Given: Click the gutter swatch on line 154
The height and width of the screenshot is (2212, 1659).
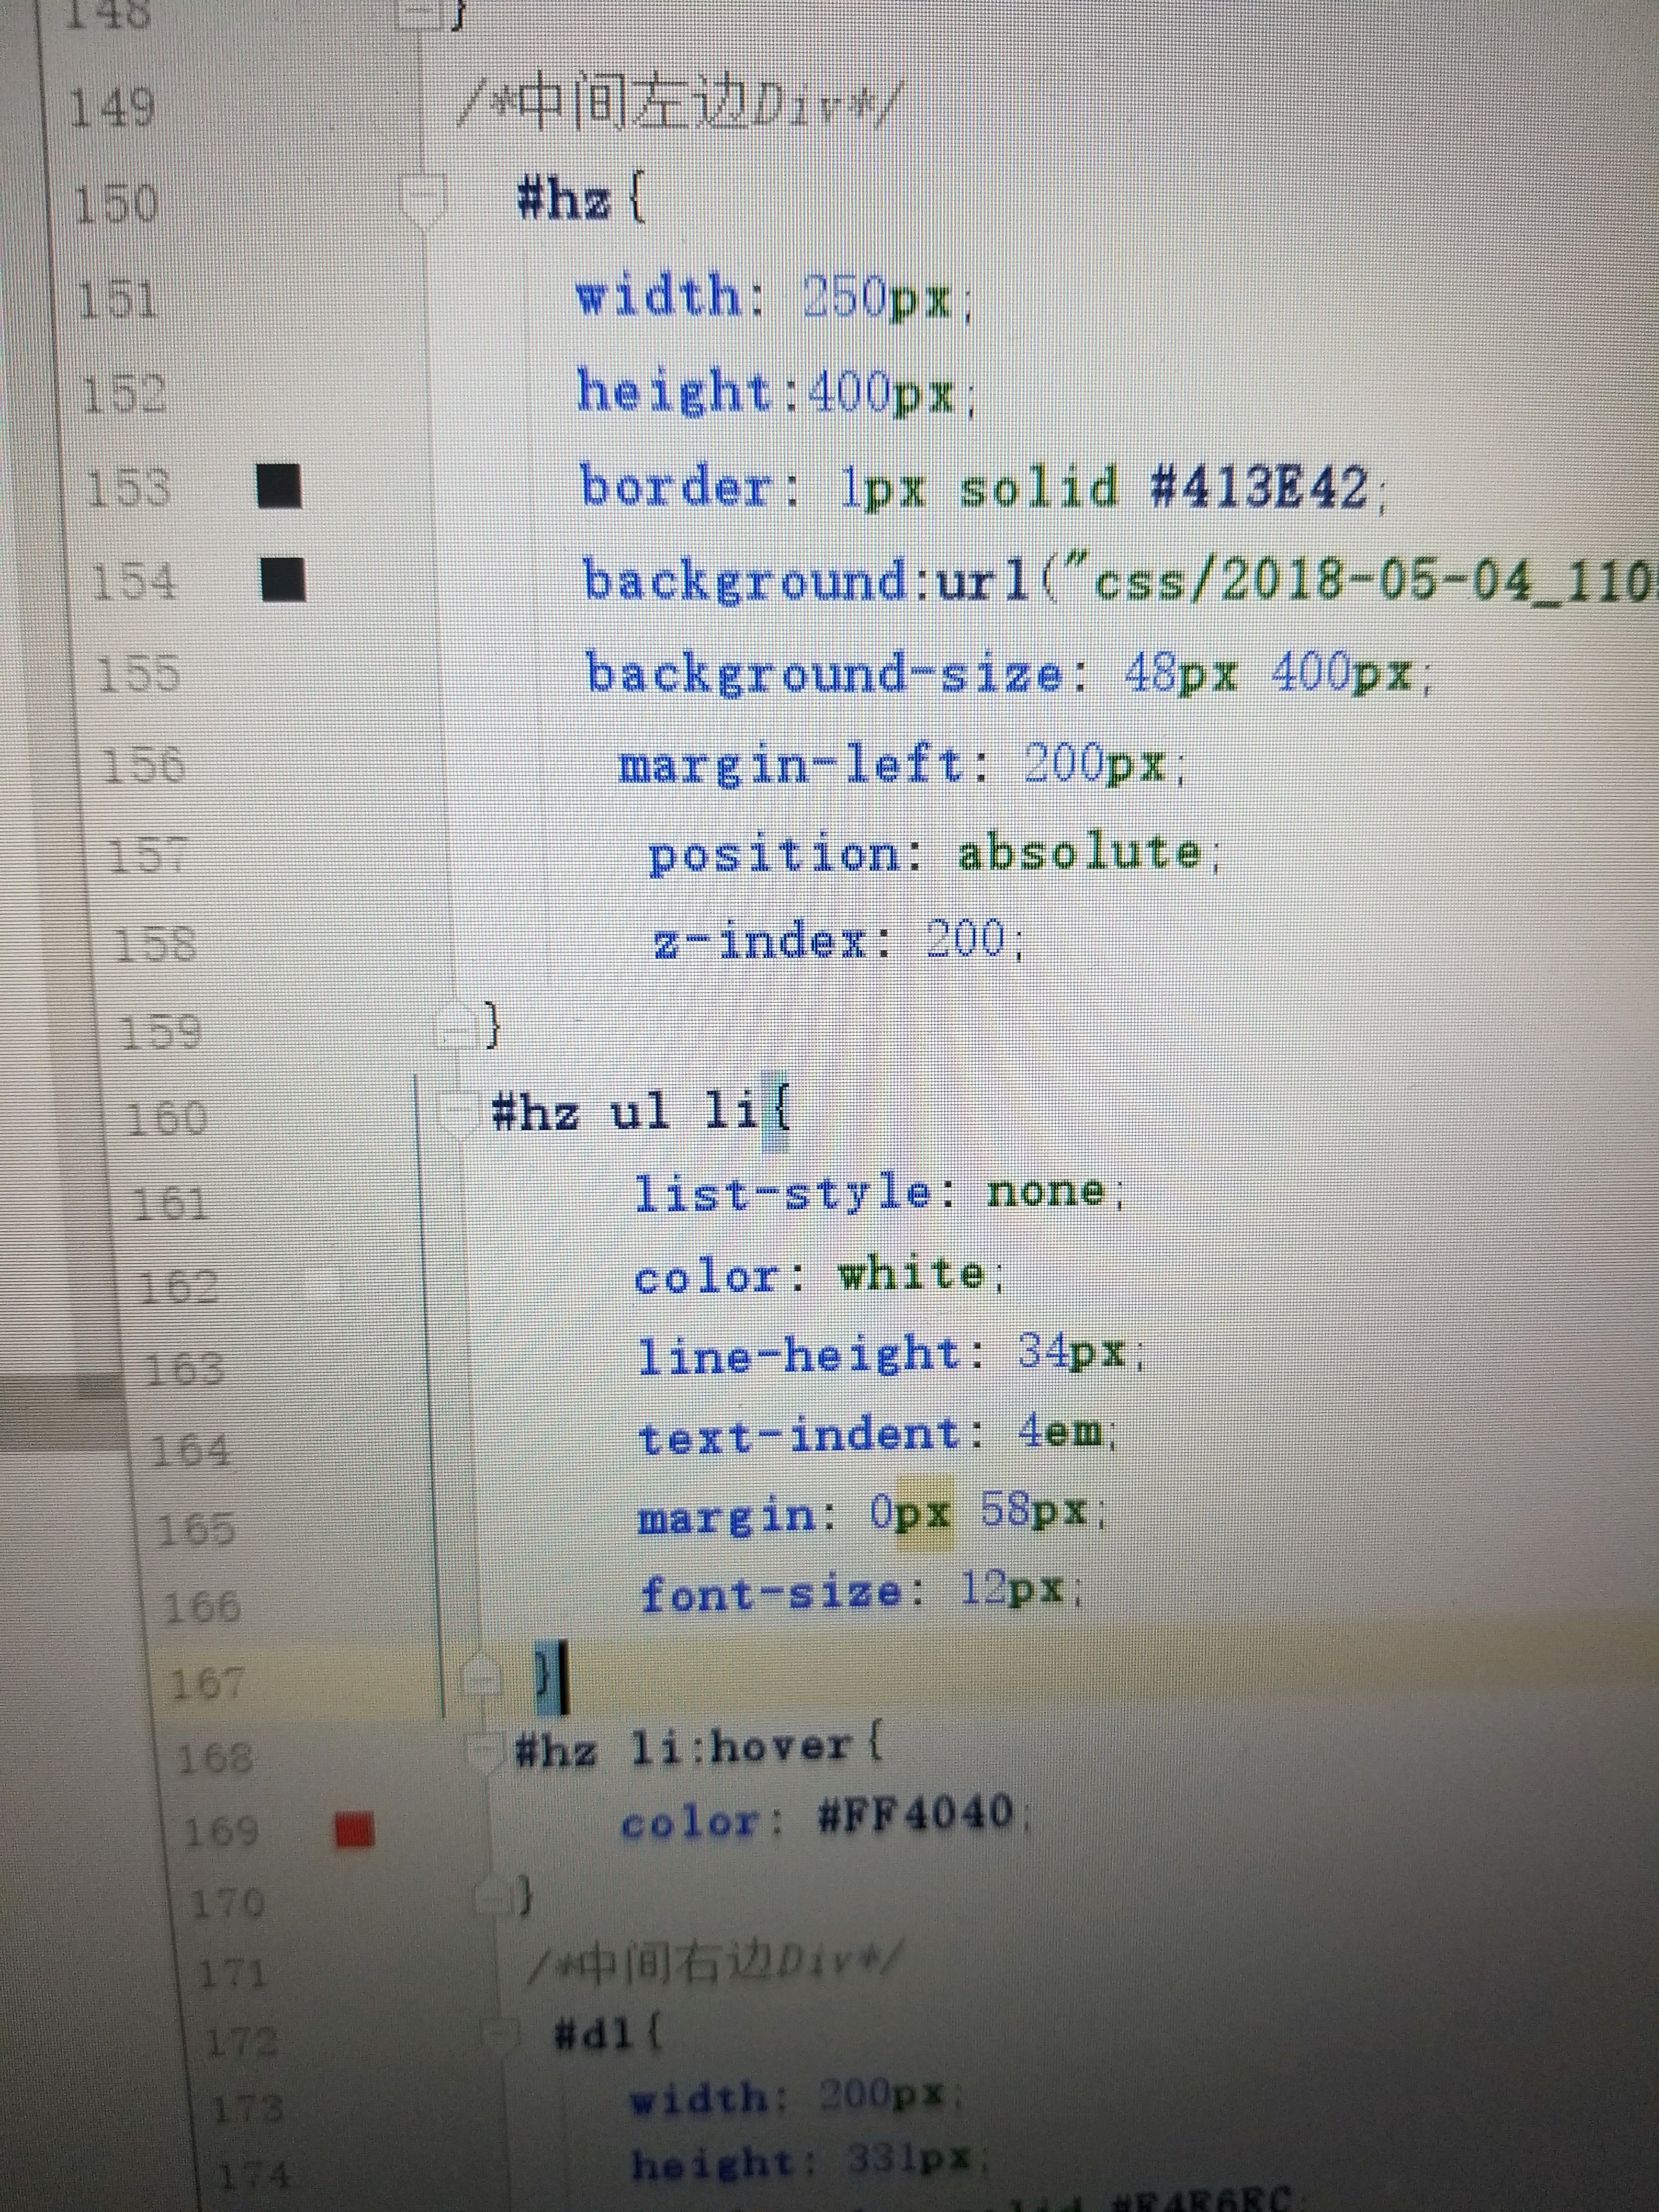Looking at the screenshot, I should (x=283, y=579).
